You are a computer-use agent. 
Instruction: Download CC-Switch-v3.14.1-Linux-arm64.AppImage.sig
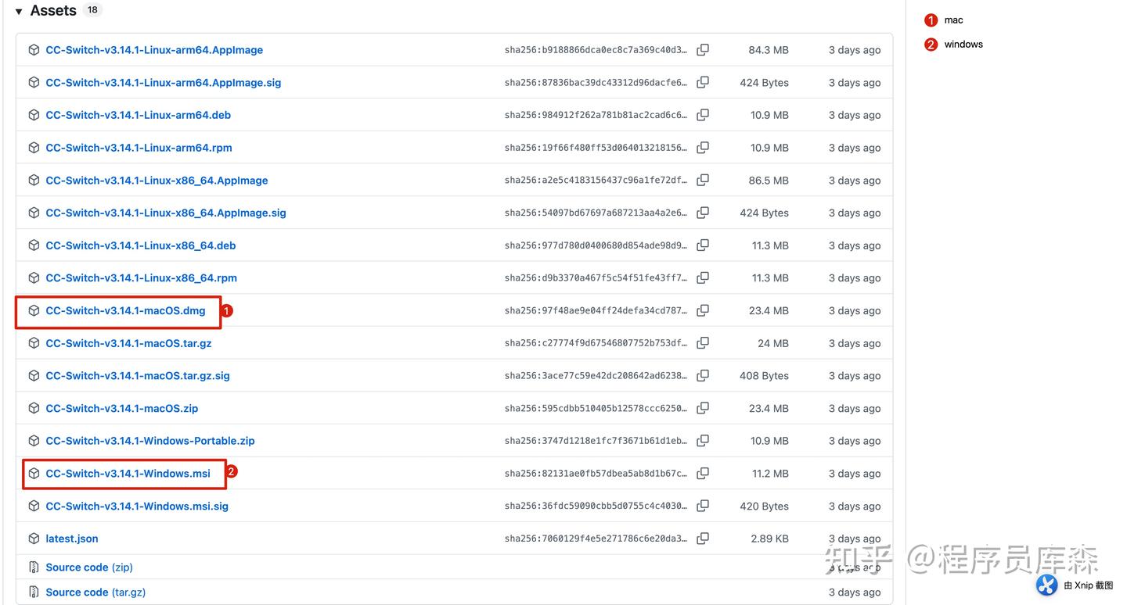[x=164, y=82]
